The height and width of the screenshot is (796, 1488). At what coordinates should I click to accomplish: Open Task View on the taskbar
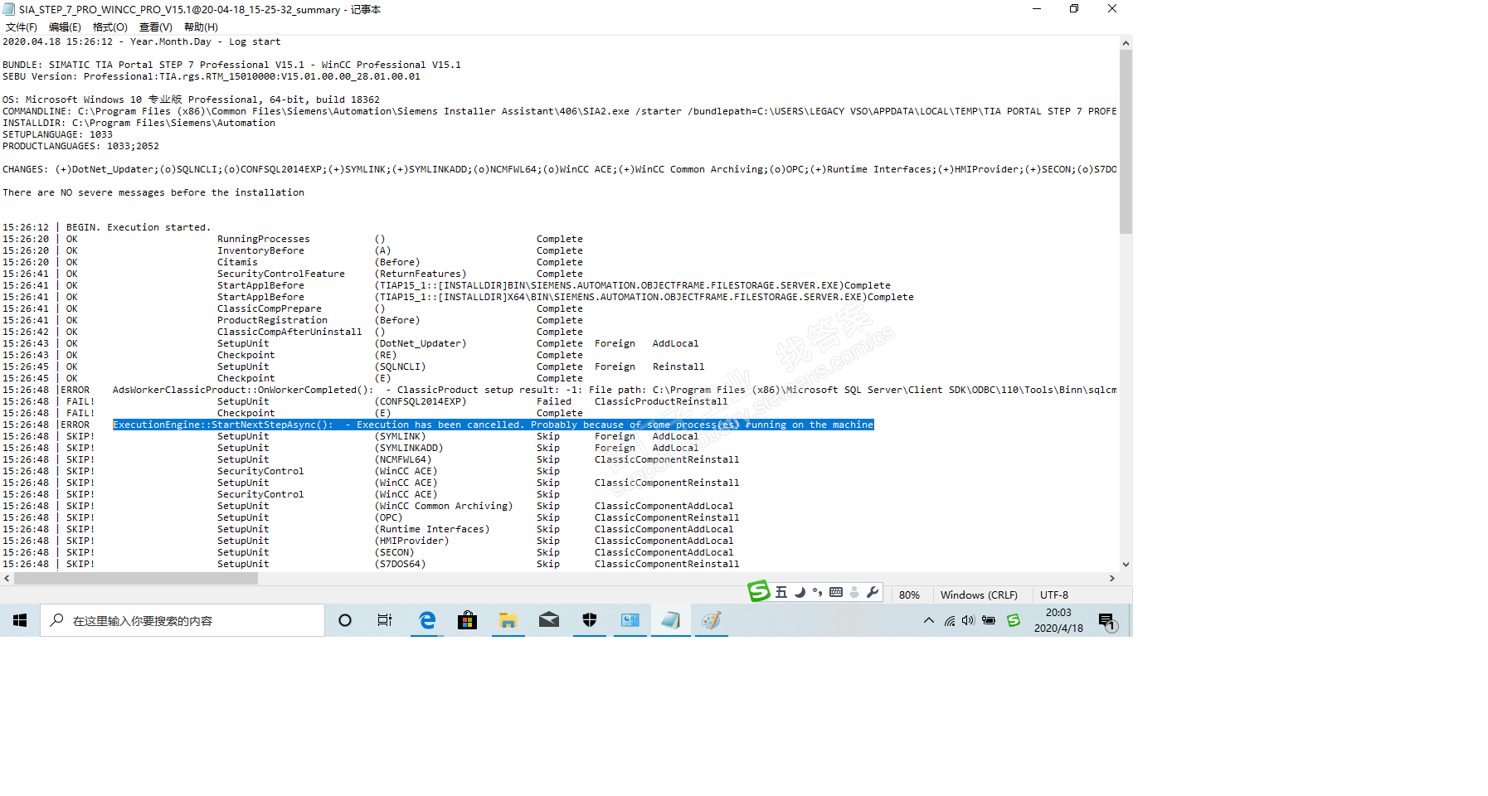385,620
